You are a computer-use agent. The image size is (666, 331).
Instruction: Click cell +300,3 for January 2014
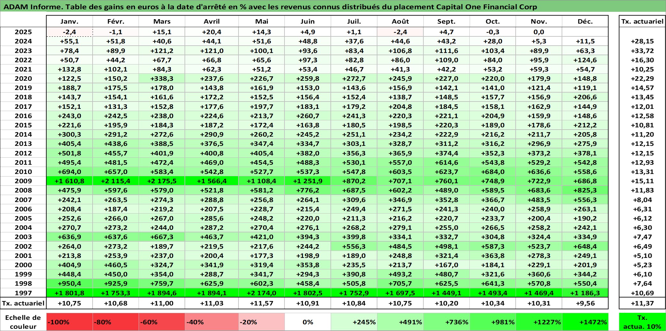70,134
